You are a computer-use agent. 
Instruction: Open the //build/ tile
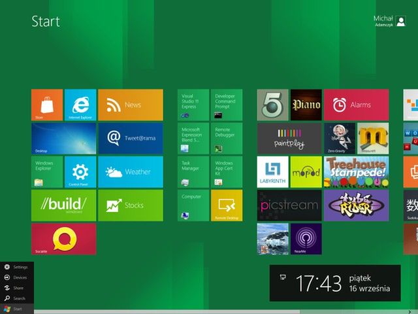64,205
